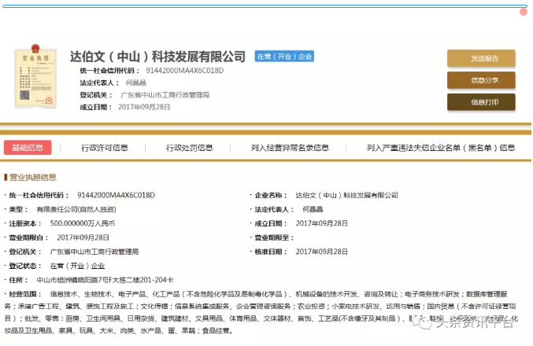This screenshot has width=533, height=346.
Task: Click the 核准日期 value 2017年09月28日
Action: click(x=321, y=252)
